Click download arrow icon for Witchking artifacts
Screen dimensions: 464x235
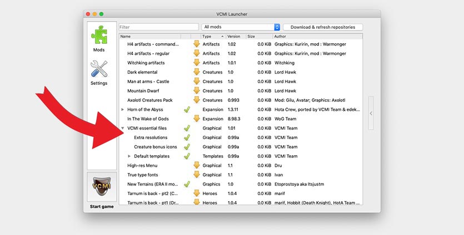click(x=196, y=63)
